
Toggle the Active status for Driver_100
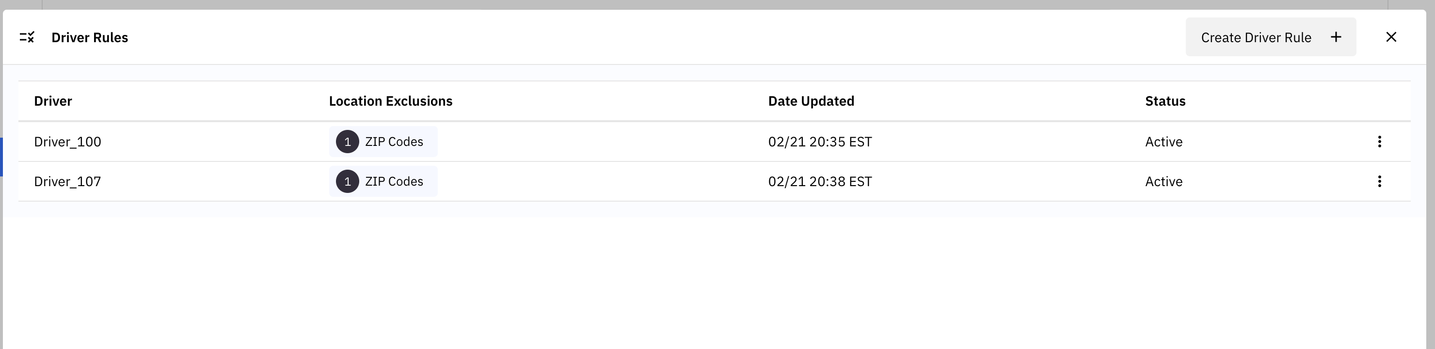click(x=1163, y=142)
